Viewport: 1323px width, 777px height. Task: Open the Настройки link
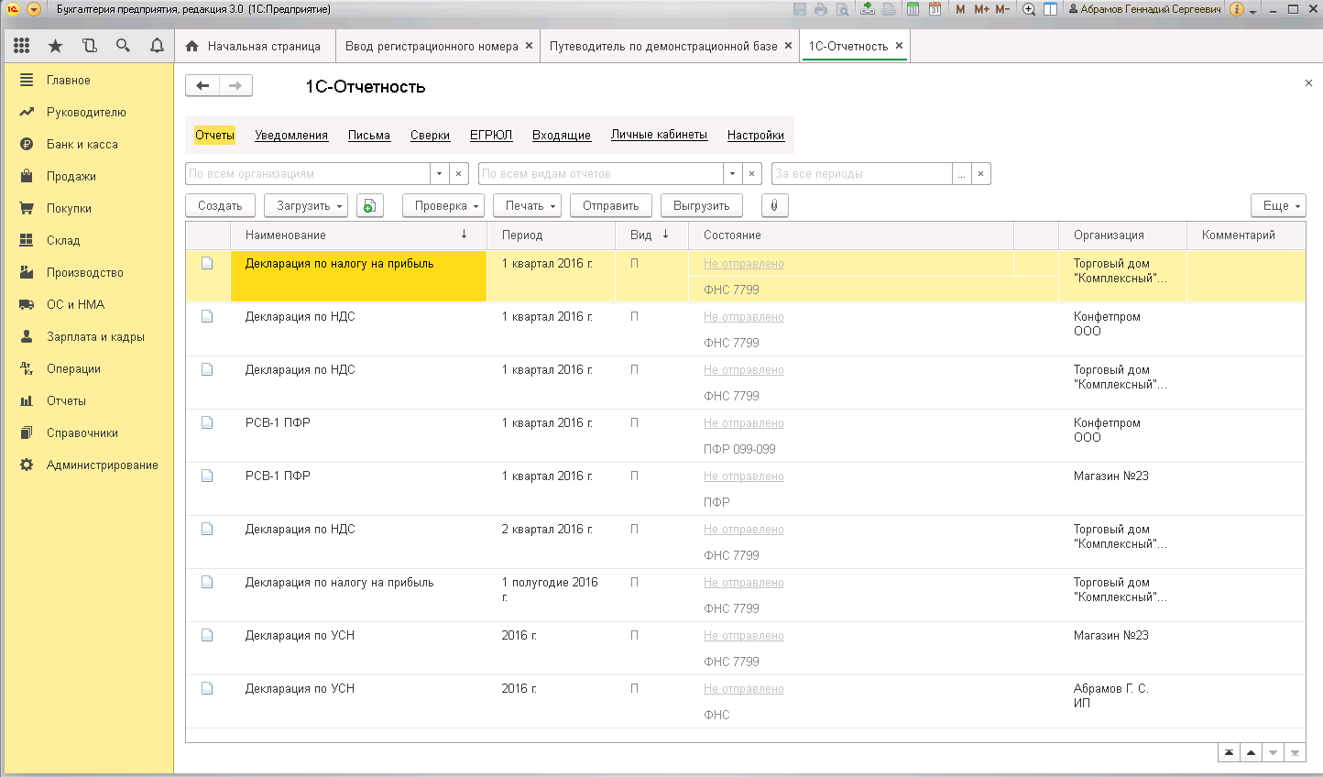pyautogui.click(x=756, y=136)
